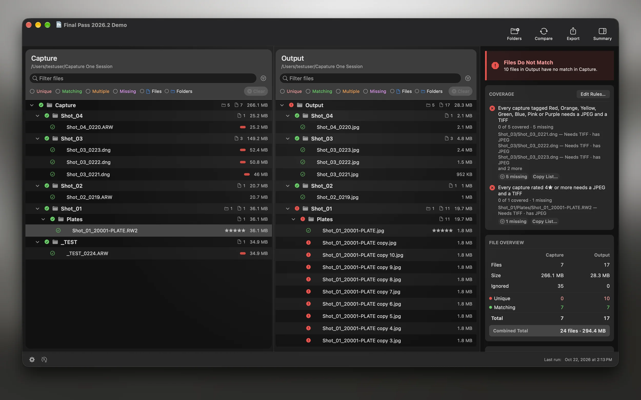Screen dimensions: 641x400
Task: Click red color tag on _TEST_0224.ARW
Action: pos(243,253)
